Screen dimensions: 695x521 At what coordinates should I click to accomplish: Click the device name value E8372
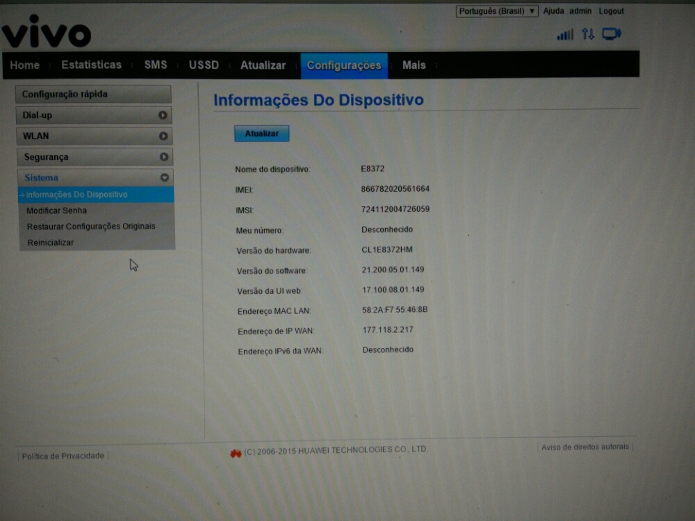(x=373, y=169)
